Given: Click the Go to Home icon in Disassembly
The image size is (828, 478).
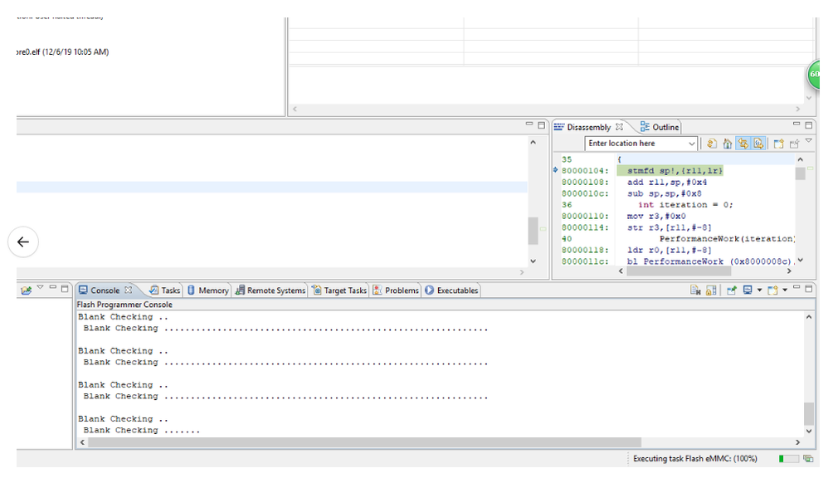Looking at the screenshot, I should coord(727,144).
